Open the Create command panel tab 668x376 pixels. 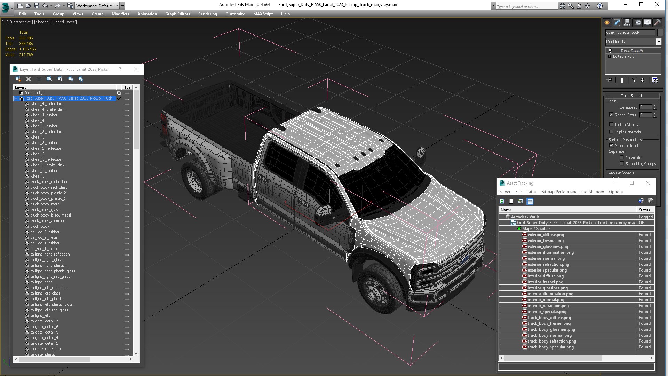point(607,23)
